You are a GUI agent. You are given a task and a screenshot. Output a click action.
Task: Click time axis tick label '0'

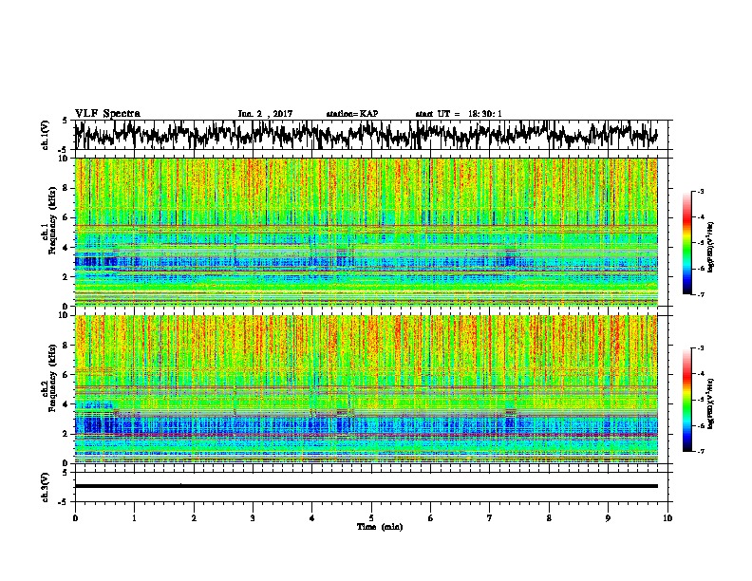(75, 517)
